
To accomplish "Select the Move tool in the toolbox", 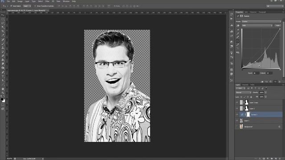I will [x=3, y=15].
